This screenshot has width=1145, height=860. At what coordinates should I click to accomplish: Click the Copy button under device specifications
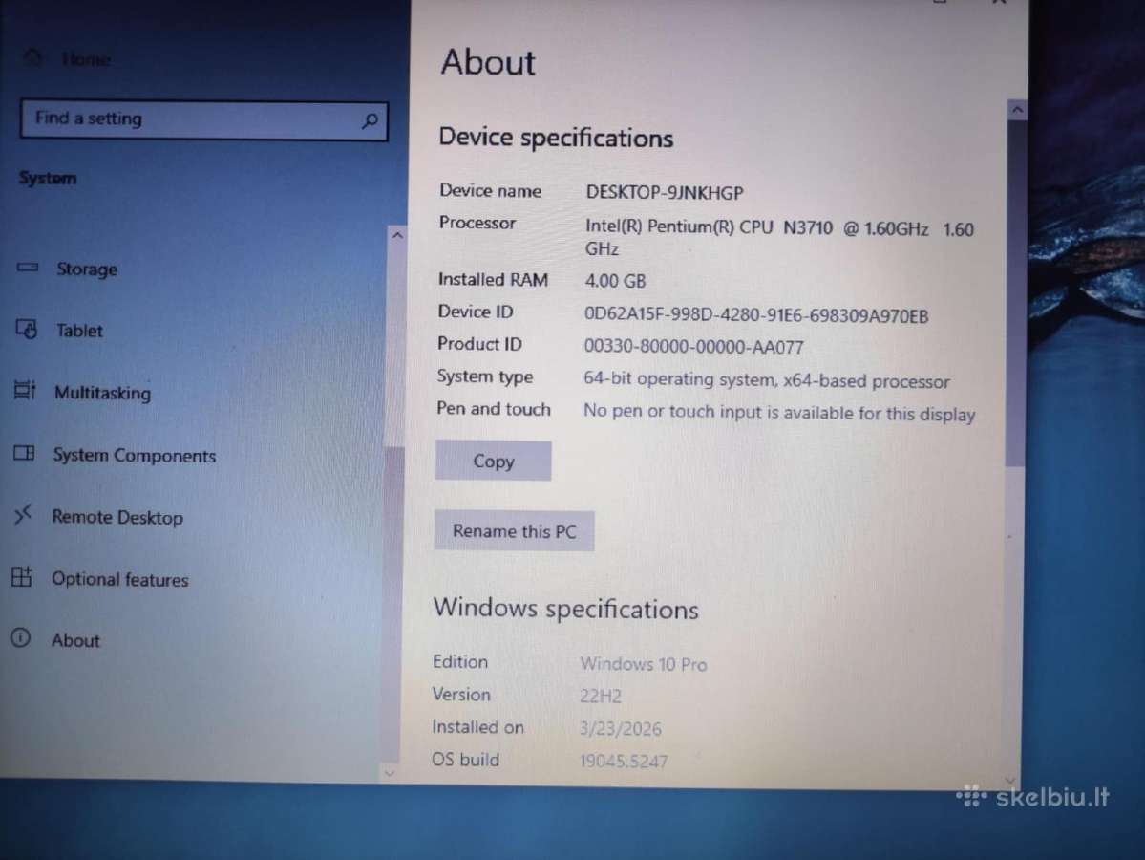tap(493, 461)
